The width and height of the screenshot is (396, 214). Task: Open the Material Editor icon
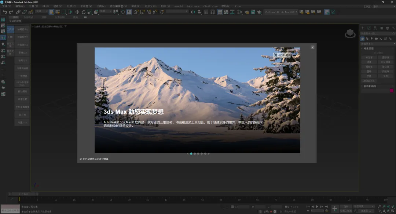(x=239, y=12)
